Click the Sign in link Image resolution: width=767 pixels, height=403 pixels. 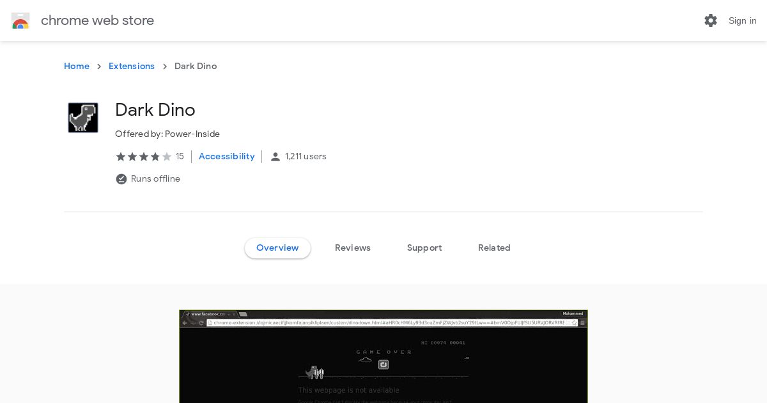coord(743,20)
